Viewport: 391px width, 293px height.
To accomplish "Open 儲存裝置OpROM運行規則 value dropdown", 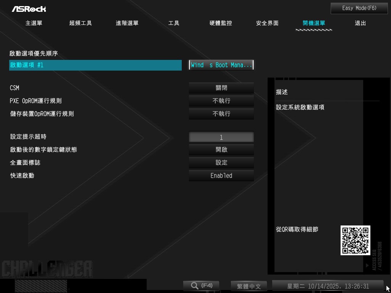I will (221, 114).
